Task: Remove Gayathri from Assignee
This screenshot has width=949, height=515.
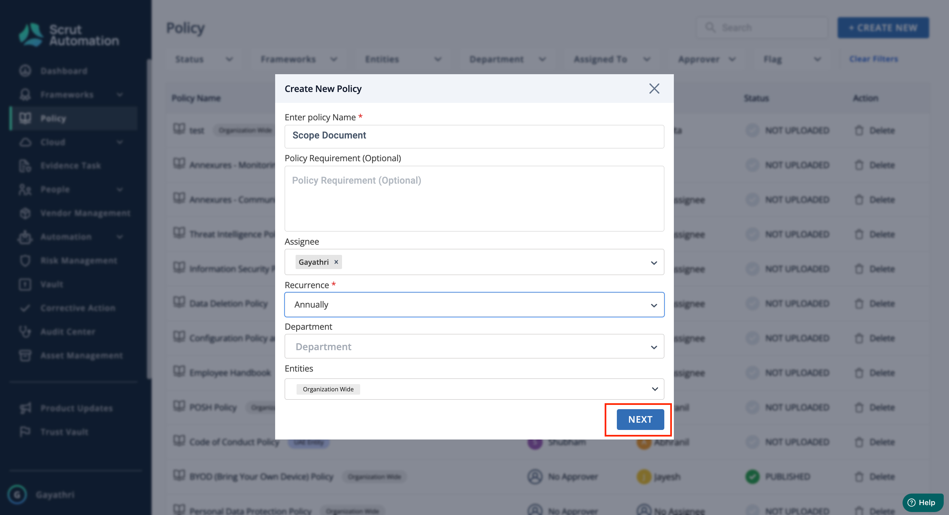Action: 336,262
